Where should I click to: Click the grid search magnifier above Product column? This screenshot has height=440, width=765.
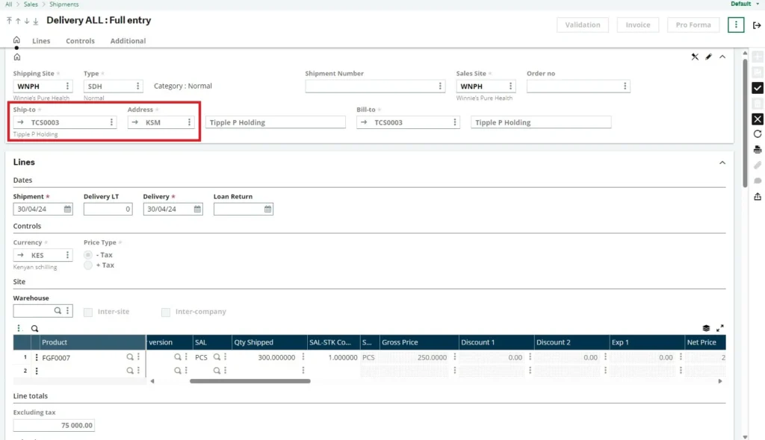pyautogui.click(x=34, y=328)
